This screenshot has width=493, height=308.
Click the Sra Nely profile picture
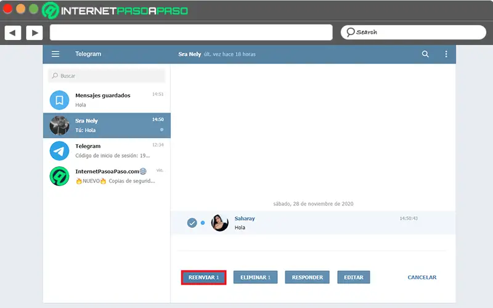59,126
